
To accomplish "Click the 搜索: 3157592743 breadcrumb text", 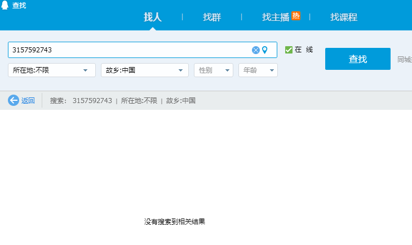I will pyautogui.click(x=81, y=101).
